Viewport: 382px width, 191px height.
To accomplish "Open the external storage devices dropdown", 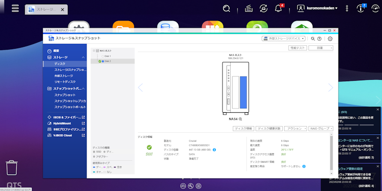I will point(284,39).
